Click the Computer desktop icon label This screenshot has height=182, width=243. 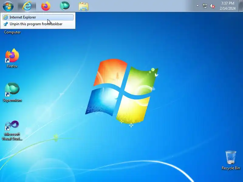[12, 32]
